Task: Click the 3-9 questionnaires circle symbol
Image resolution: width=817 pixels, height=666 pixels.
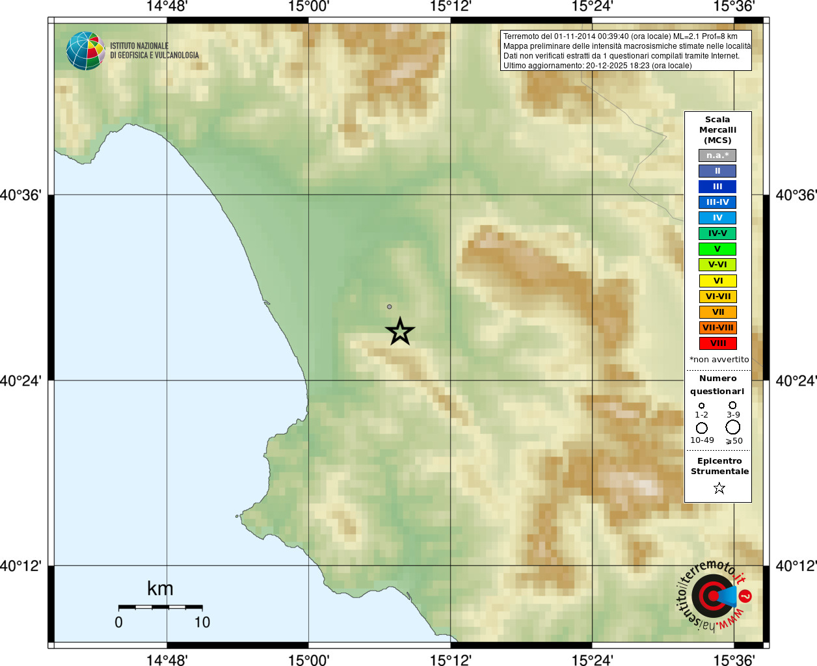Action: (732, 405)
